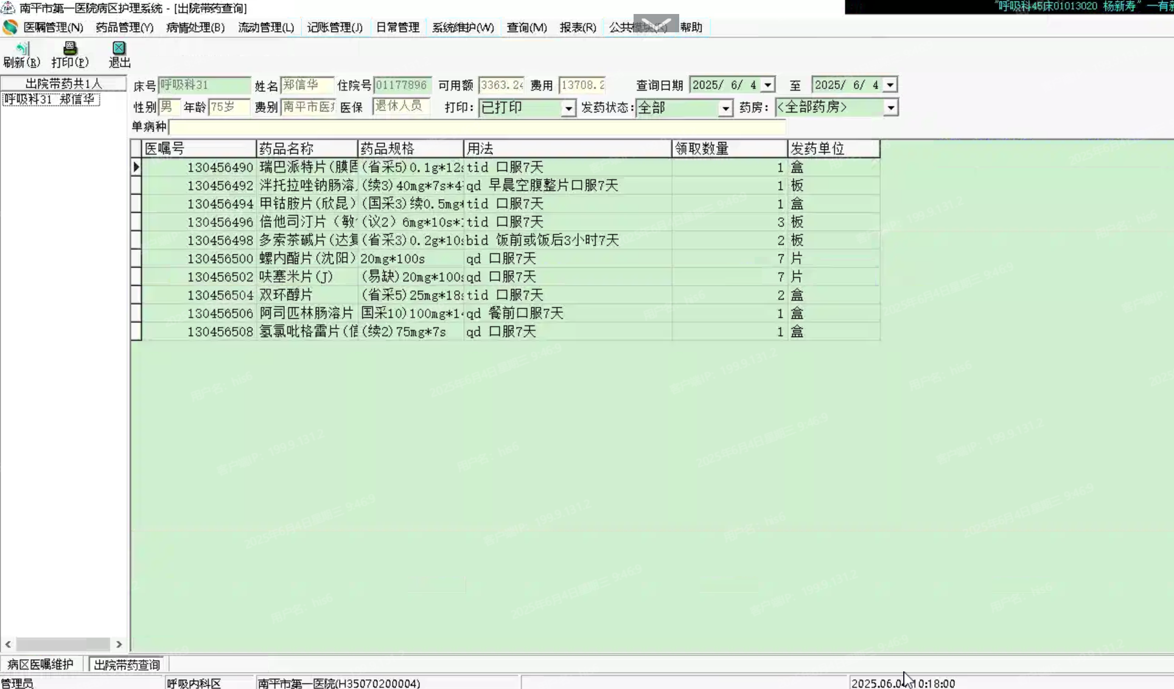Open the 药品管理(Y) menu
1174x689 pixels.
tap(124, 27)
